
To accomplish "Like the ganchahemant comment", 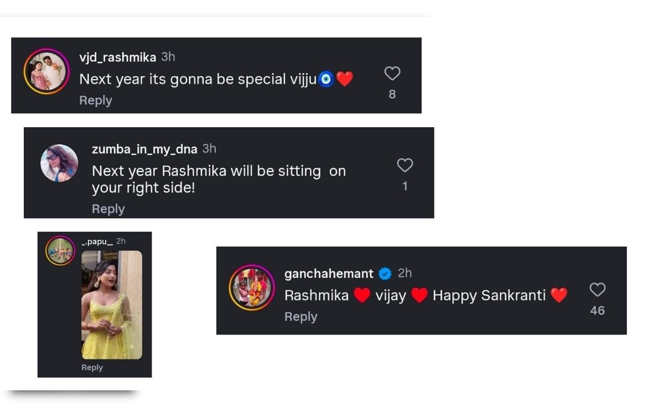I will click(x=597, y=290).
